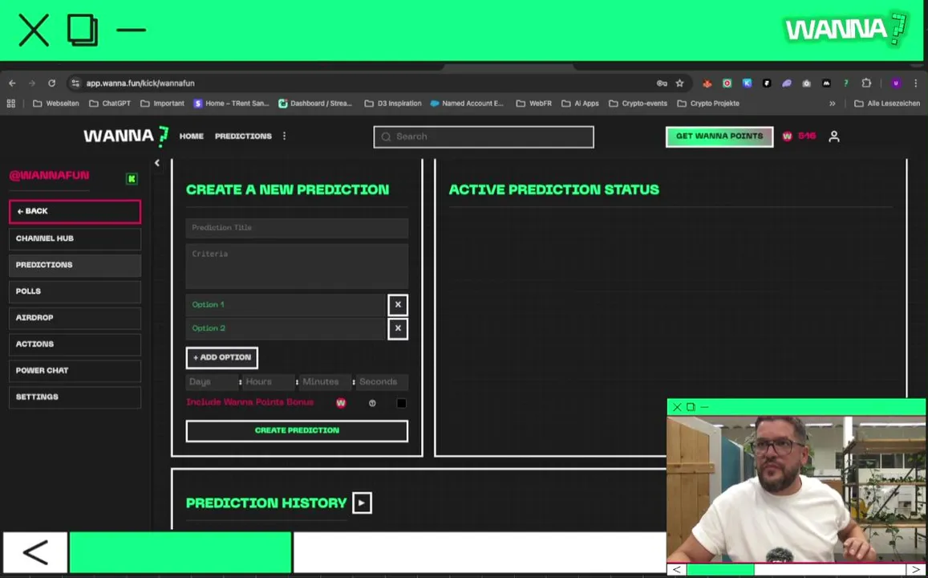Click the Days duration field
Screen dimensions: 928x578
[x=212, y=382]
